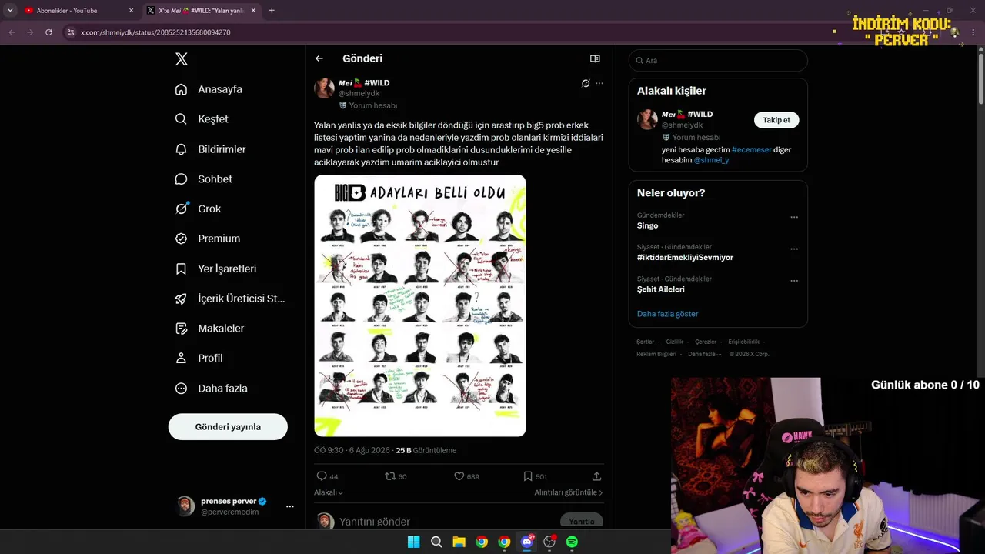Click the X logo in the sidebar
This screenshot has width=985, height=554.
(182, 59)
